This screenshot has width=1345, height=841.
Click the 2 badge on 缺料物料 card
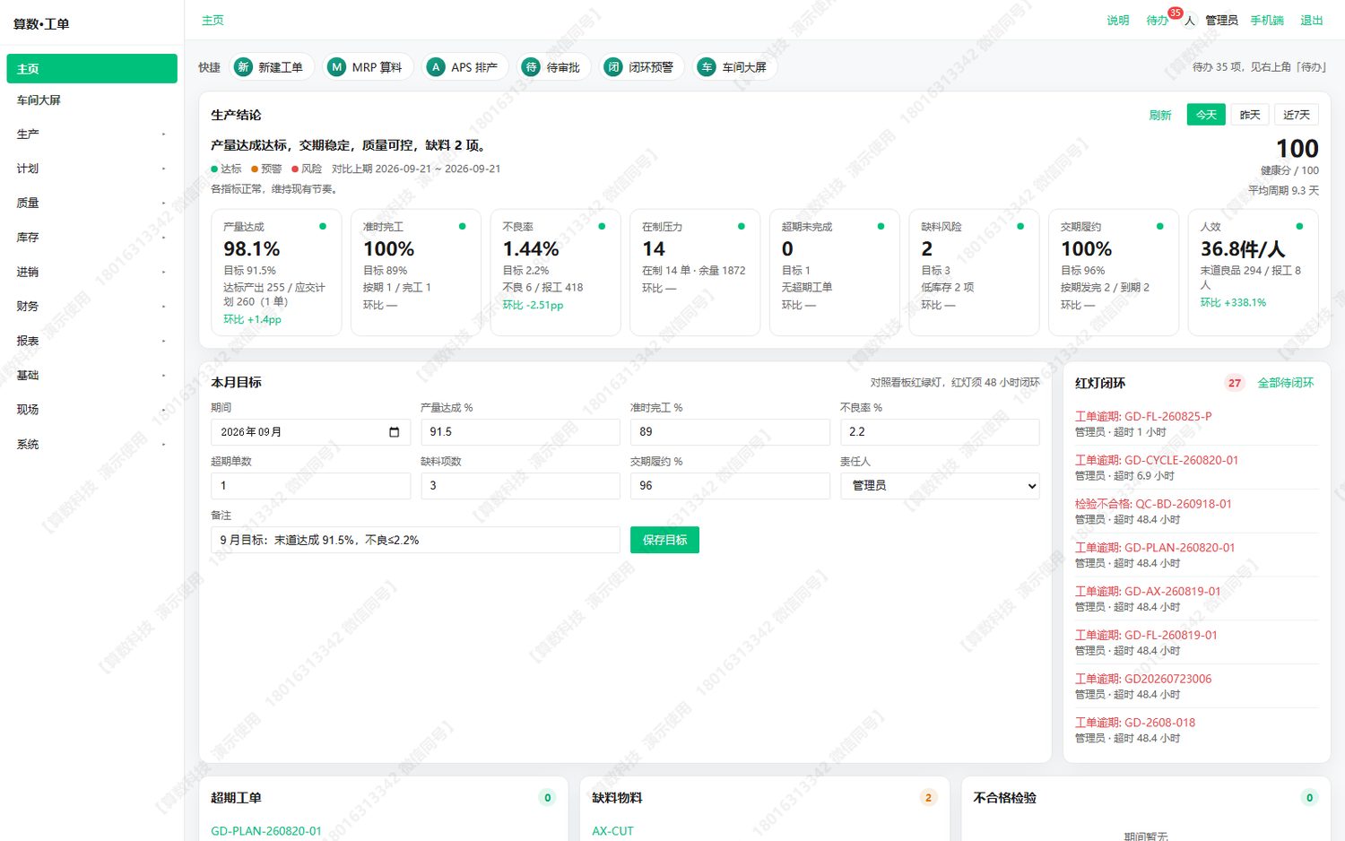coord(928,798)
